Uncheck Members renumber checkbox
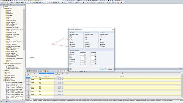The height and width of the screenshot is (103, 183). tap(70, 59)
